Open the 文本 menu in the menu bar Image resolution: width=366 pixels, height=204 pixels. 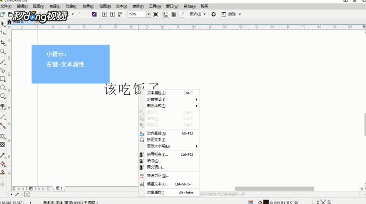pos(122,6)
